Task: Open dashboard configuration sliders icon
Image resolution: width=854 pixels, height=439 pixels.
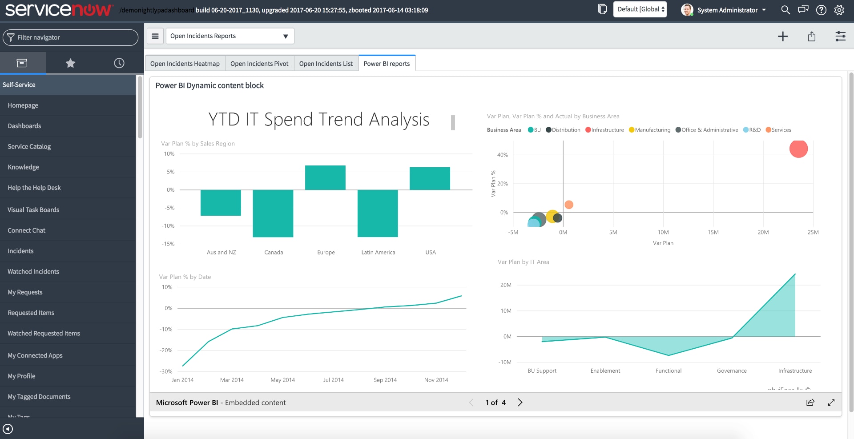Action: tap(841, 36)
